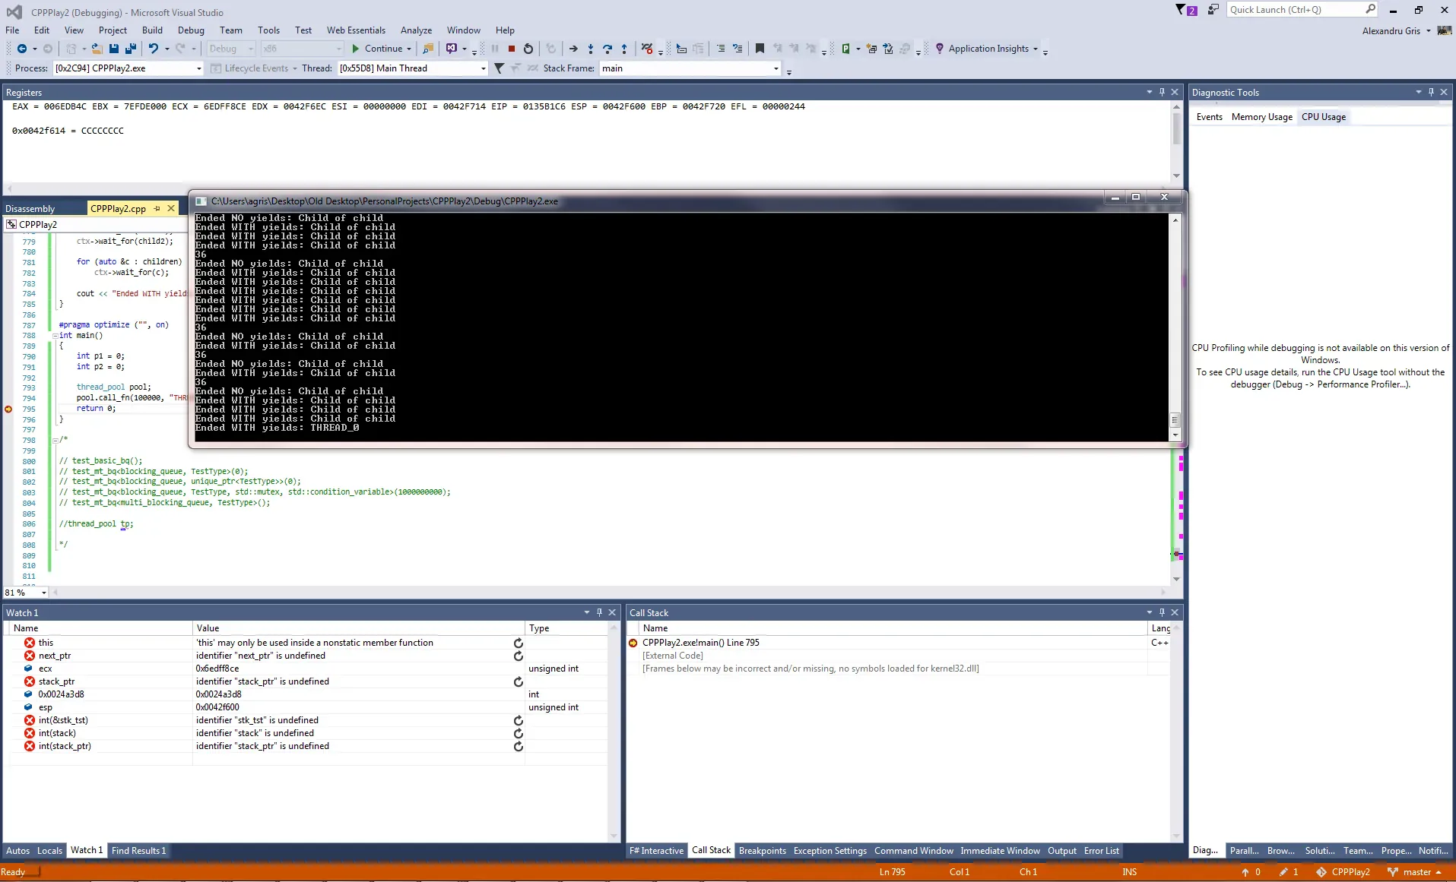Open the Debug menu
Screen dimensions: 1456x882
(x=191, y=30)
